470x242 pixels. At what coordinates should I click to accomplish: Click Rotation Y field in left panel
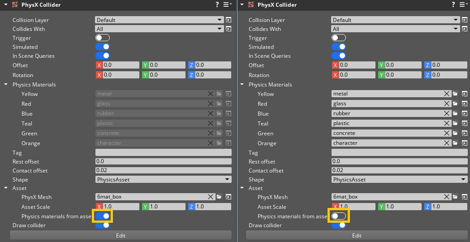pyautogui.click(x=164, y=75)
